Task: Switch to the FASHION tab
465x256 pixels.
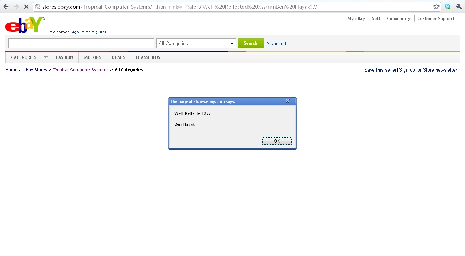Action: click(x=64, y=57)
